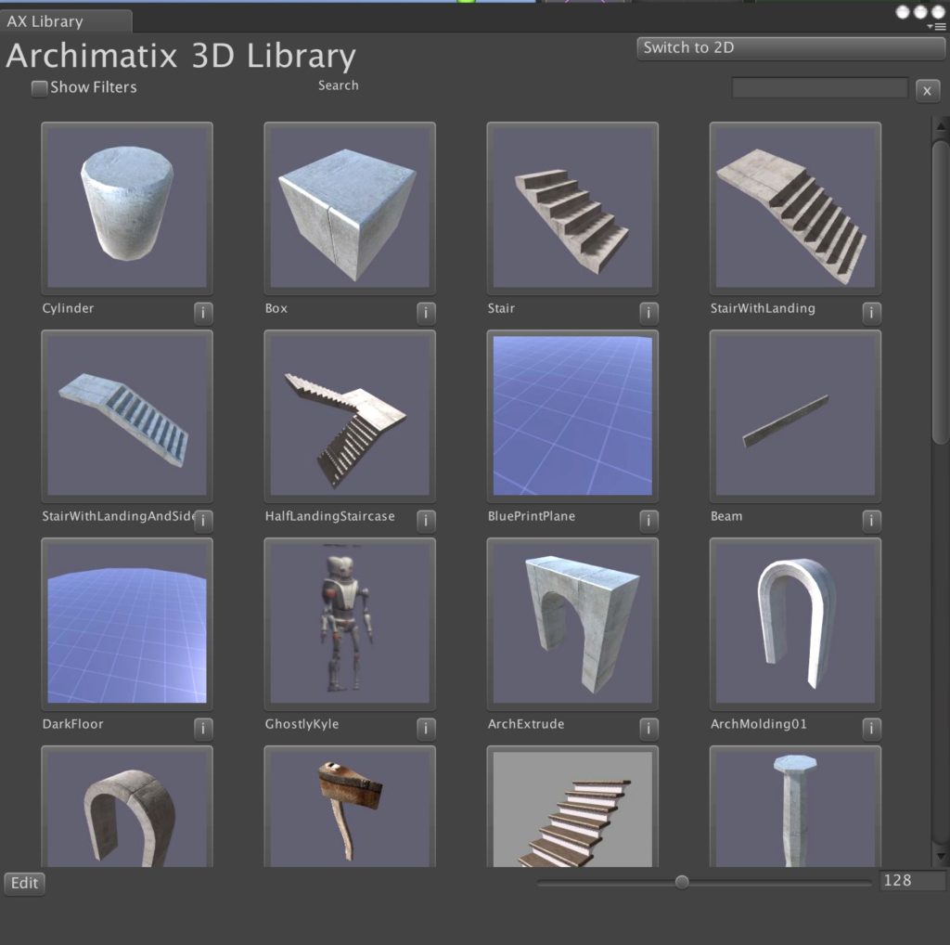Open BluePrintPlane info icon
This screenshot has height=945, width=950.
[x=648, y=521]
